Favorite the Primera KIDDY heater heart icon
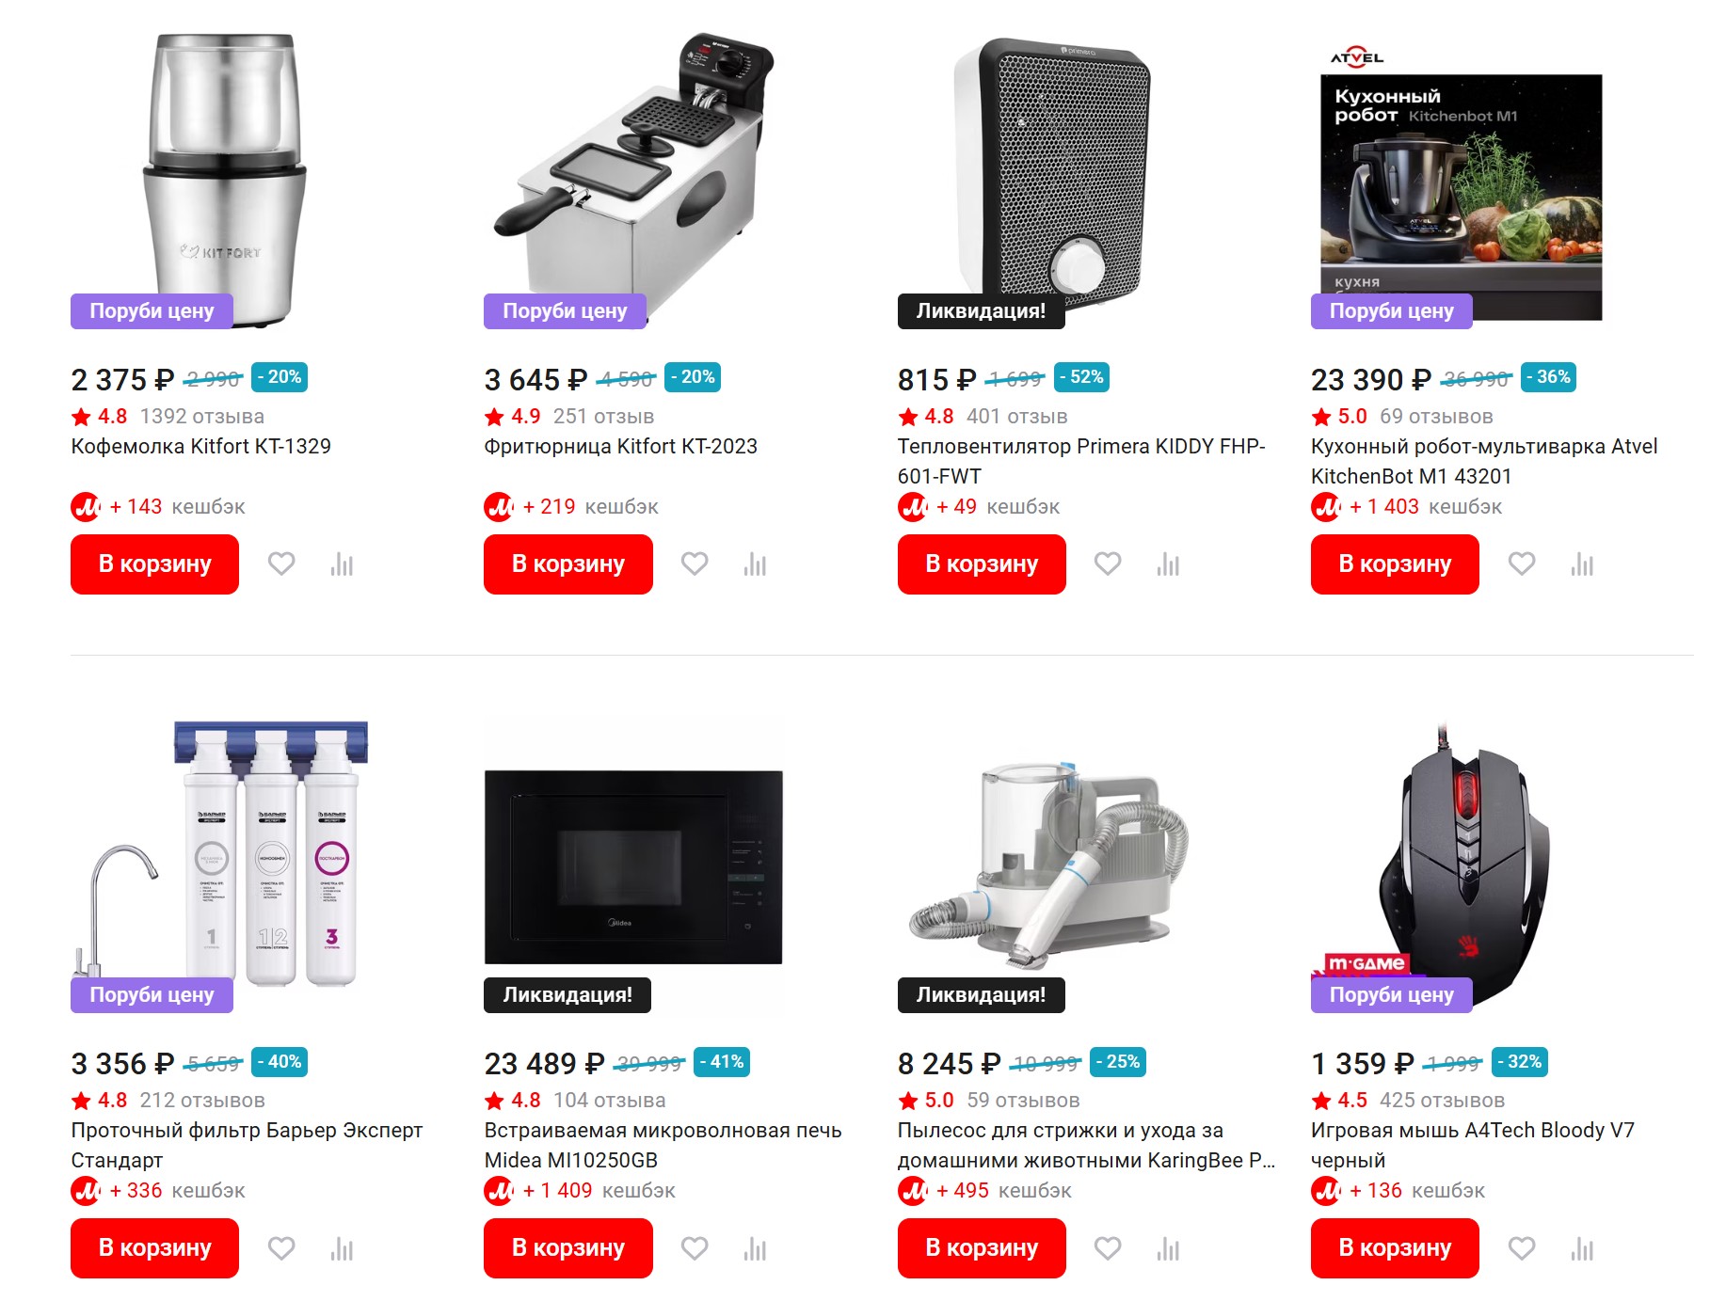Screen dimensions: 1726x1301 pyautogui.click(x=1108, y=563)
